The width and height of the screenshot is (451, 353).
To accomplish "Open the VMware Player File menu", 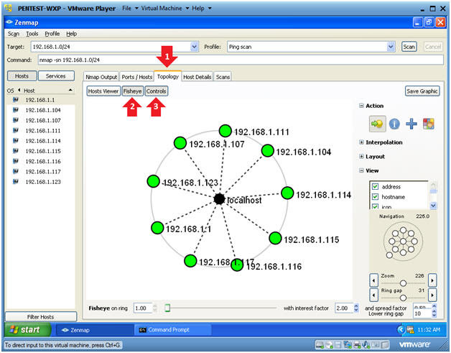I will coord(127,9).
